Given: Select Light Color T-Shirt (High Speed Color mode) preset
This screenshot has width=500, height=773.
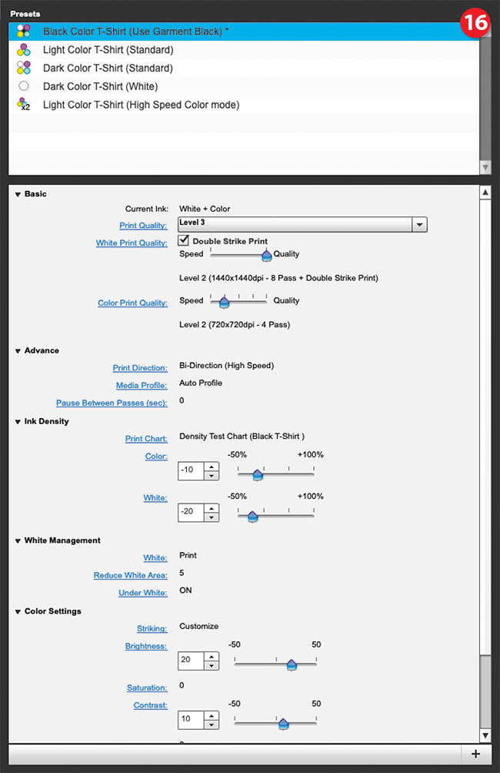Looking at the screenshot, I should 141,105.
